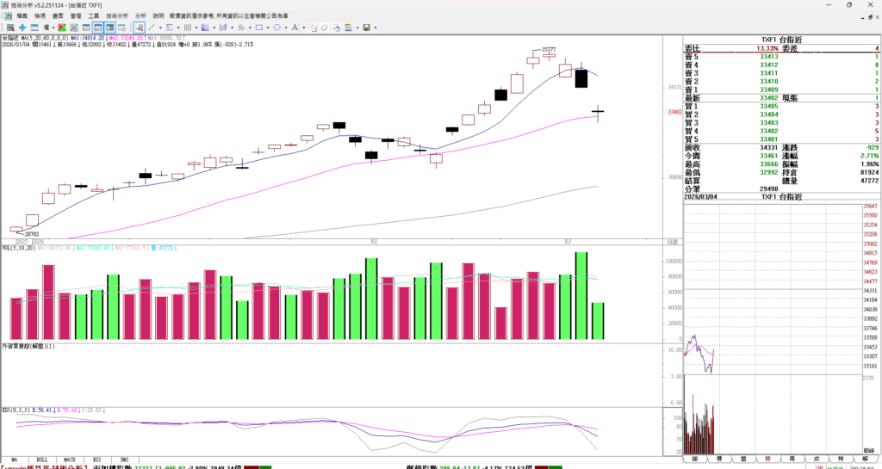Select the rectangle drawing tool

259,28
